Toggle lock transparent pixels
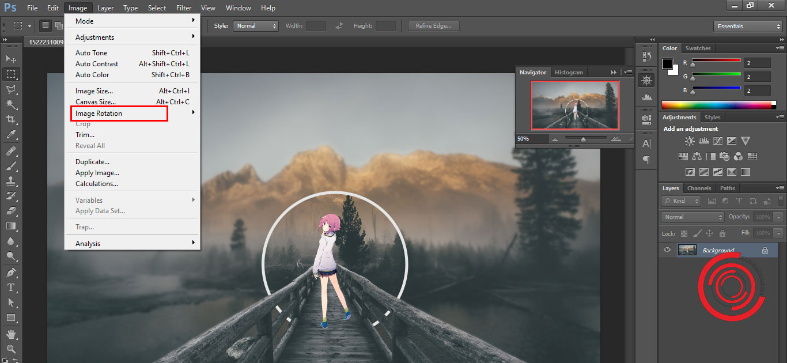Screen dimensions: 787x363 point(684,233)
